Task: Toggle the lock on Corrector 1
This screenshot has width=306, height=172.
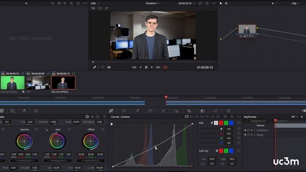Action: pos(248,130)
